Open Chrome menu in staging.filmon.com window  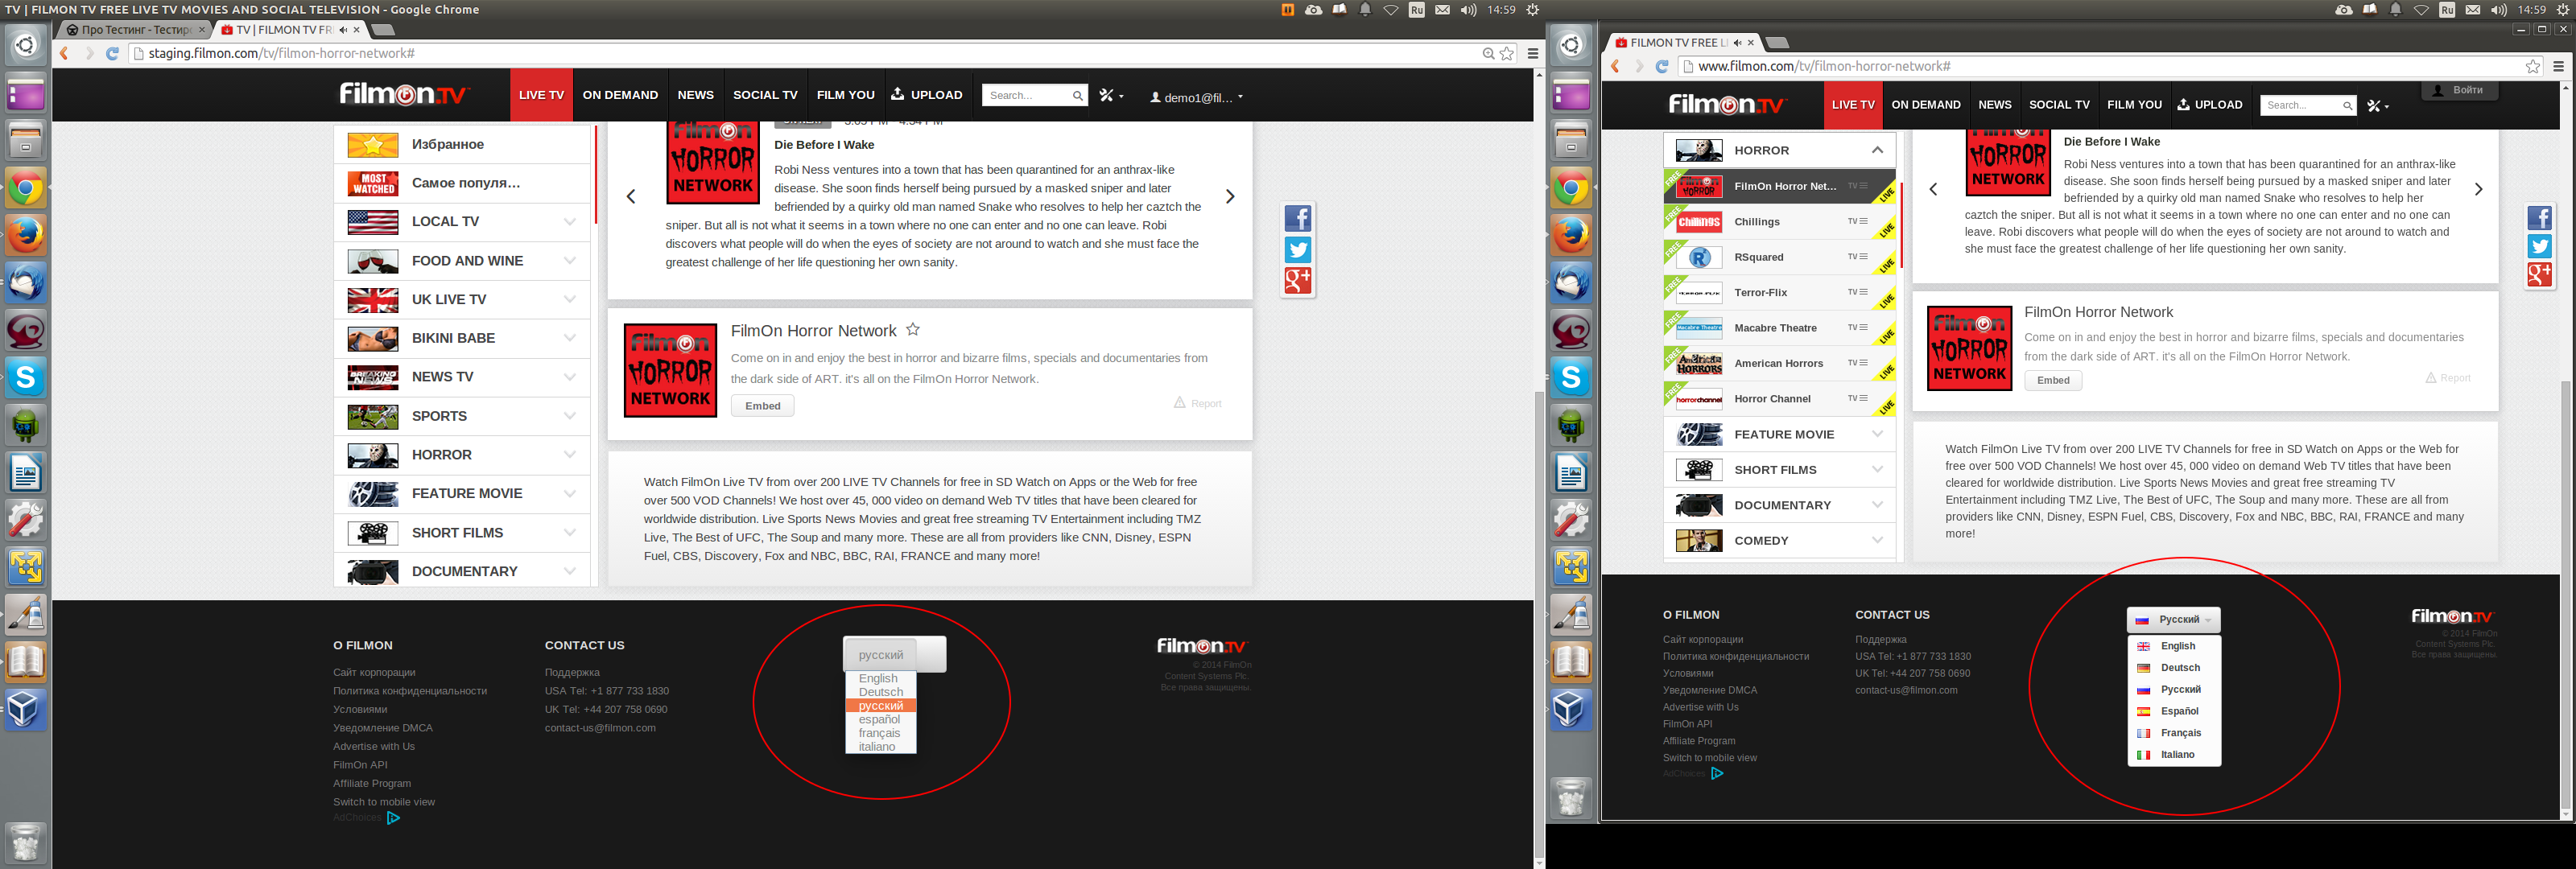[x=1532, y=54]
